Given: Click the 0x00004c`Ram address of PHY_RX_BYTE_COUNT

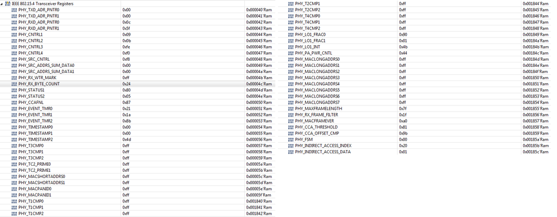Looking at the screenshot, I should (x=259, y=84).
